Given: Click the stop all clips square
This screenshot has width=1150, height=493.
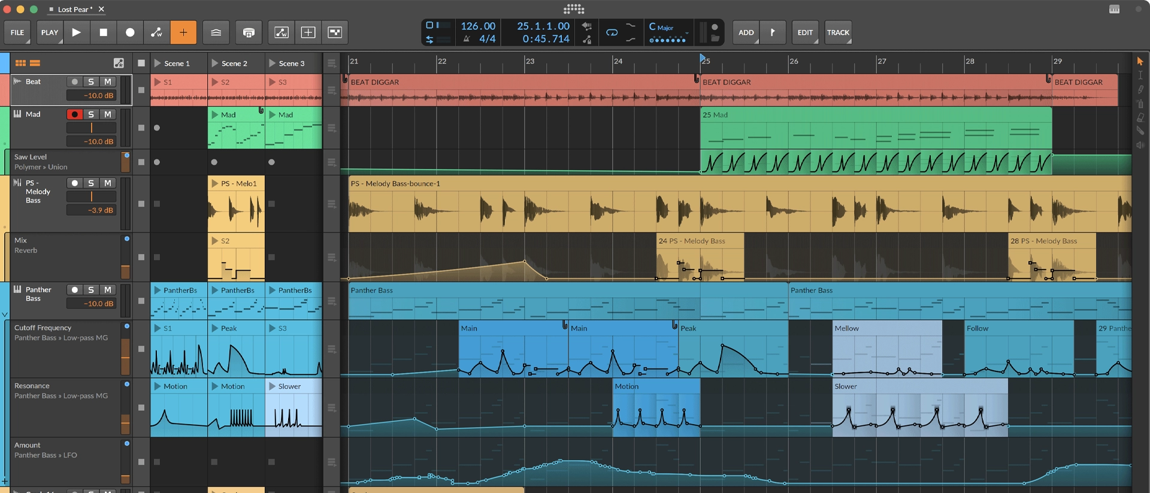Looking at the screenshot, I should [x=141, y=63].
